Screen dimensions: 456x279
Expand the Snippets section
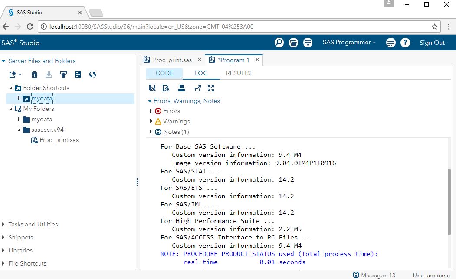click(x=3, y=237)
